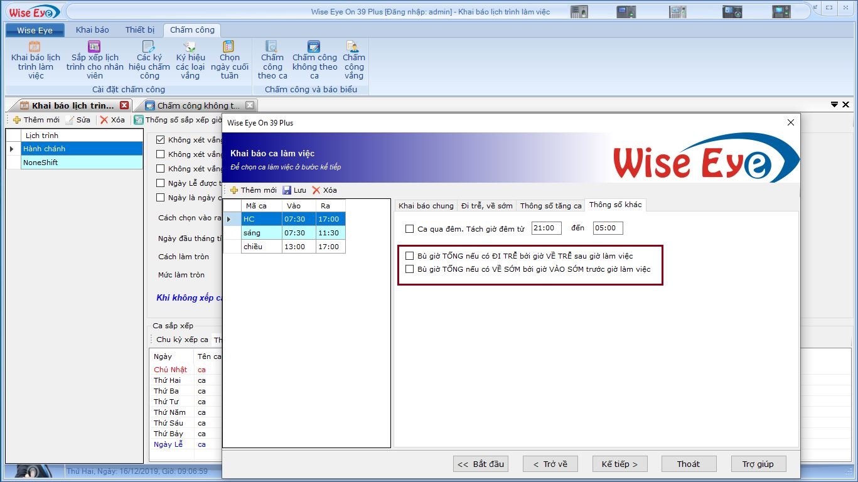
Task: Open Chấm công không theo ca icon
Action: [x=314, y=47]
